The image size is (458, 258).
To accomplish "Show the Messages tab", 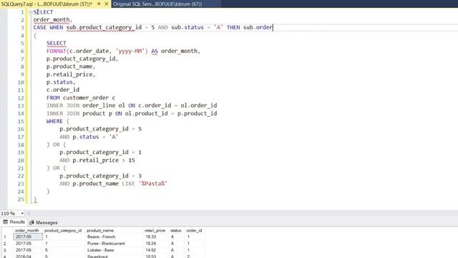I will [43, 222].
